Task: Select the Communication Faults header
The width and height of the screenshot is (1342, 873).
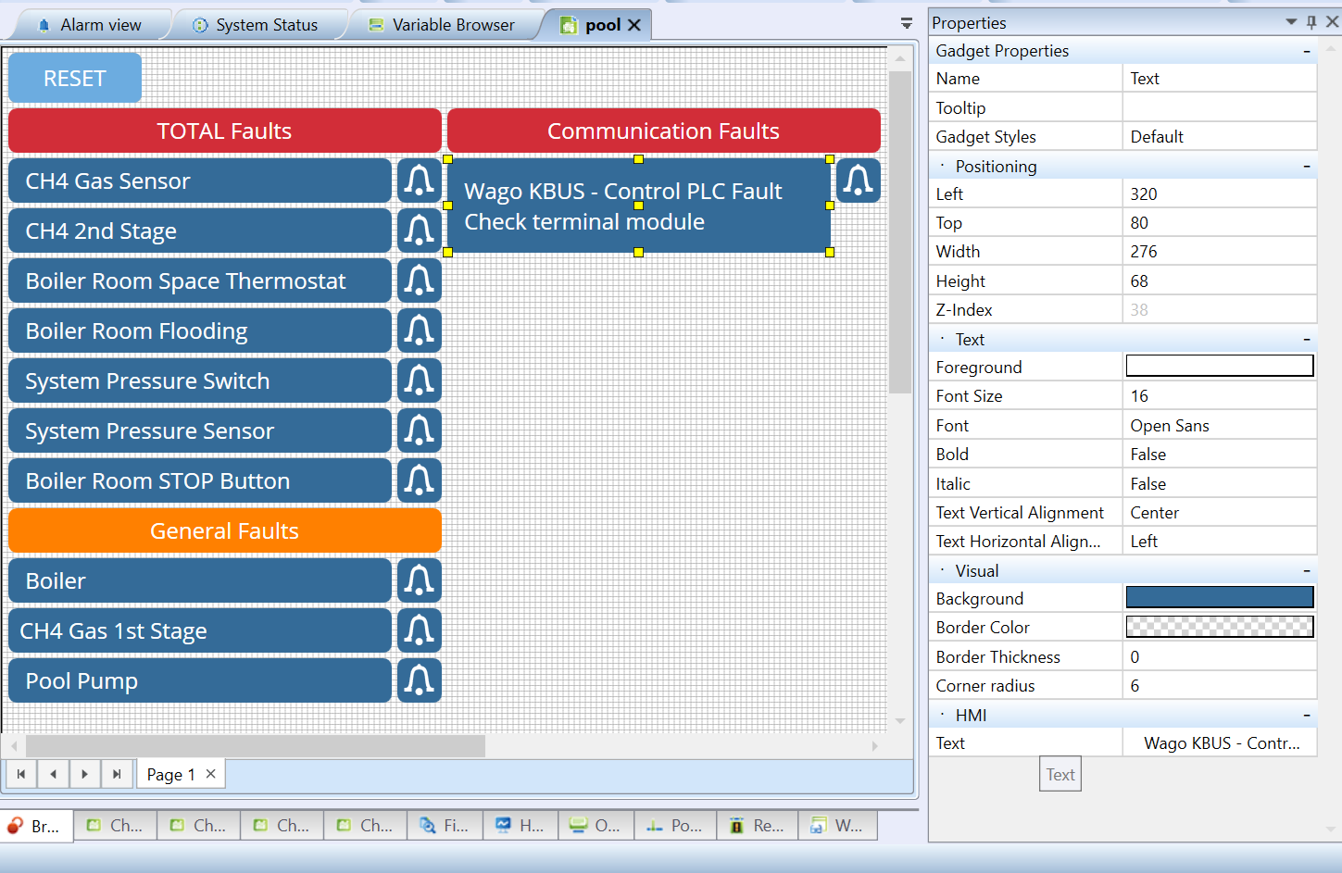Action: [664, 131]
